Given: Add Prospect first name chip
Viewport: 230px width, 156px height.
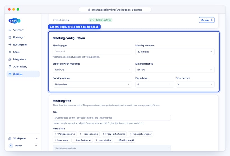Looking at the screenshot, I should tap(114, 134).
